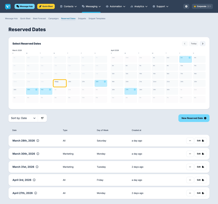The image size is (218, 204).
Task: Edit the March 31st, 2026 reserved date
Action: coord(200,167)
